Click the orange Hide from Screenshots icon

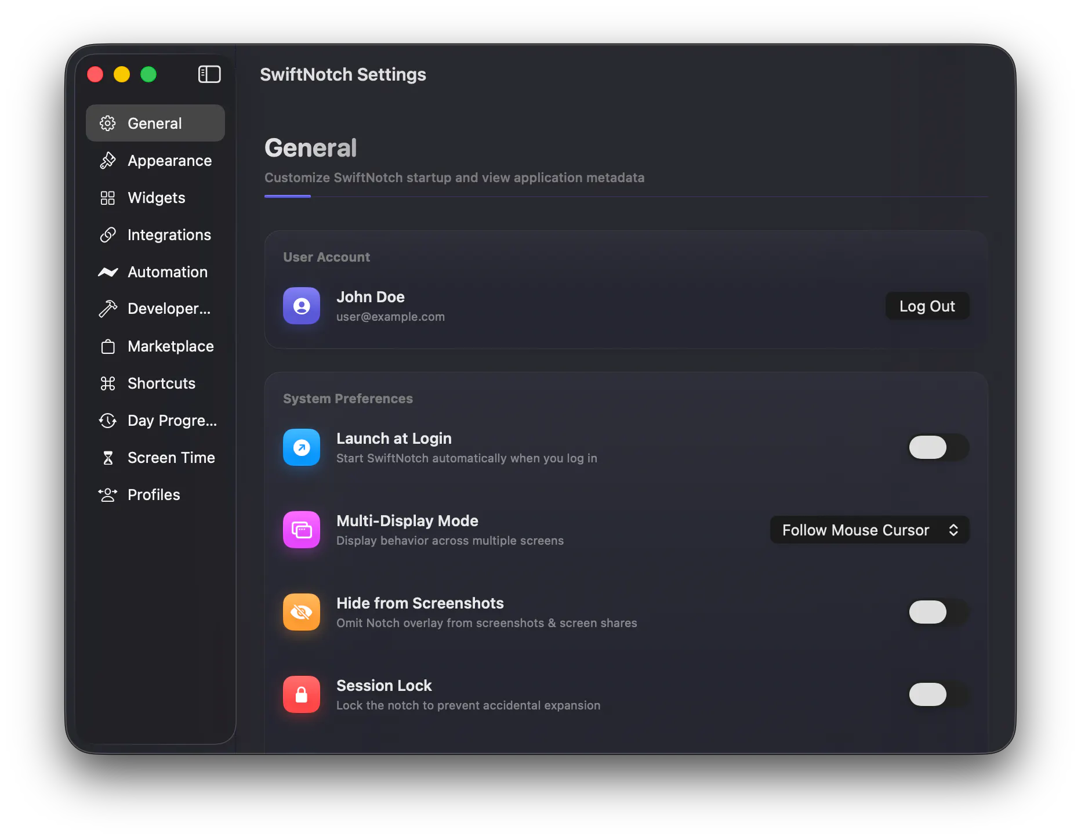coord(302,612)
